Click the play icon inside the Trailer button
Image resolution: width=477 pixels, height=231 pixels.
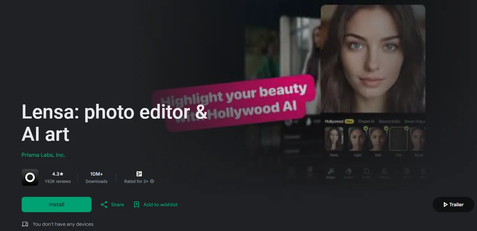pyautogui.click(x=446, y=205)
